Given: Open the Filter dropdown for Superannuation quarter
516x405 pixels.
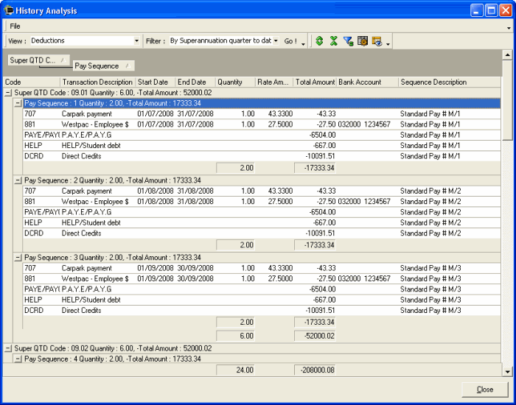Looking at the screenshot, I should click(x=276, y=41).
